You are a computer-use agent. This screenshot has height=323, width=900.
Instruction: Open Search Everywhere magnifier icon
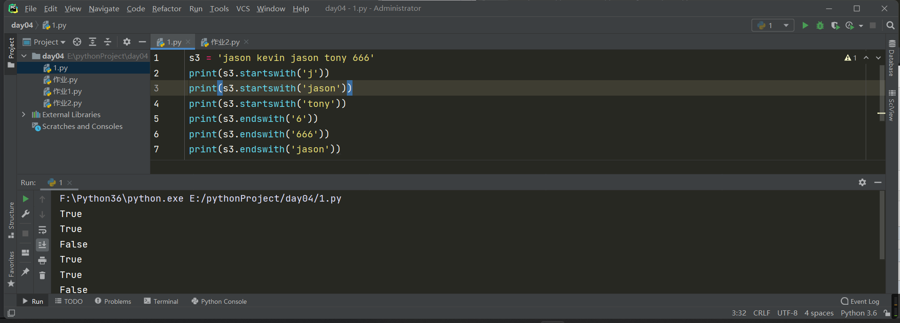(890, 25)
